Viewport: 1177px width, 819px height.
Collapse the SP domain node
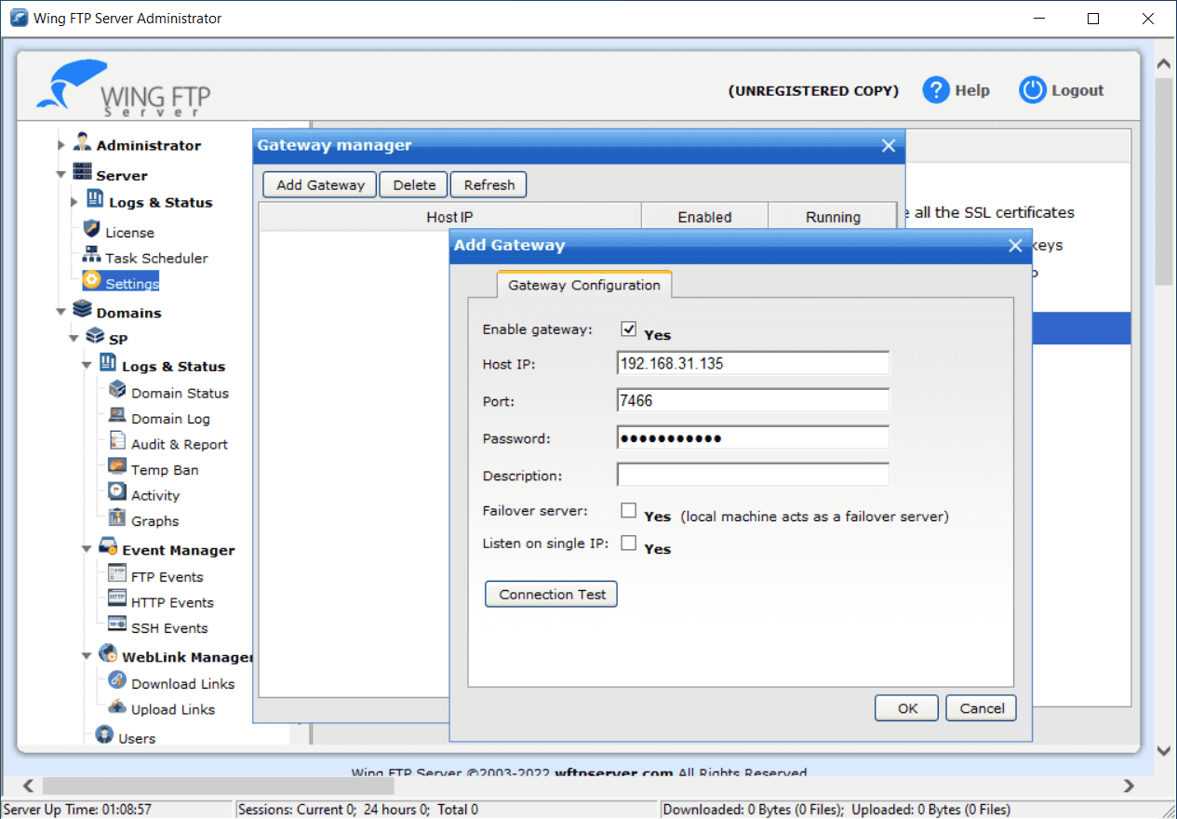click(74, 339)
